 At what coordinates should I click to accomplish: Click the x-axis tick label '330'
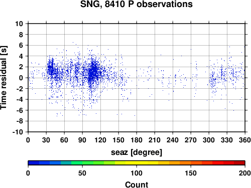(x=227, y=140)
